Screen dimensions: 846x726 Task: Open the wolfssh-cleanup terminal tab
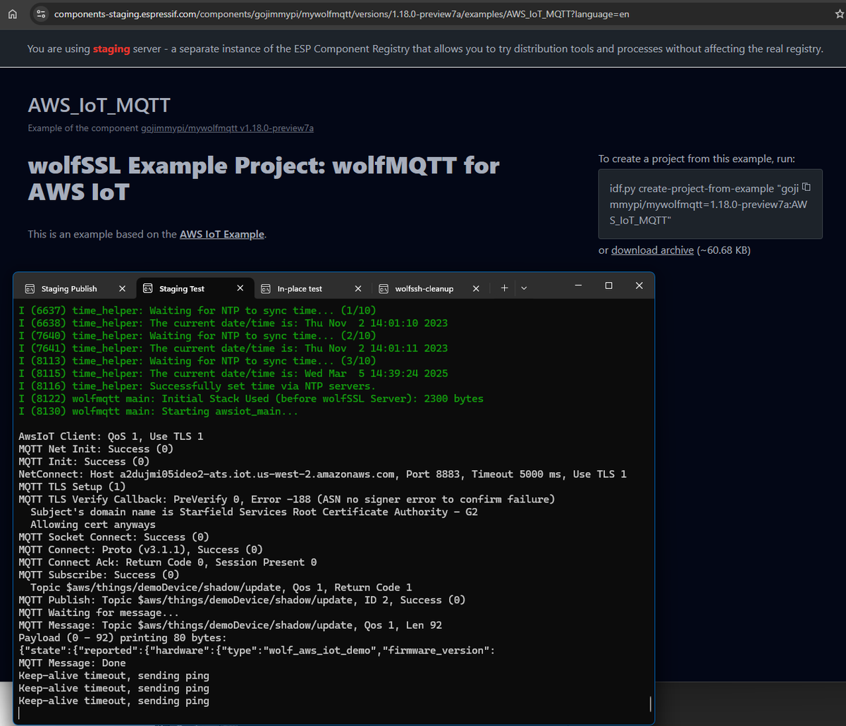click(x=424, y=288)
